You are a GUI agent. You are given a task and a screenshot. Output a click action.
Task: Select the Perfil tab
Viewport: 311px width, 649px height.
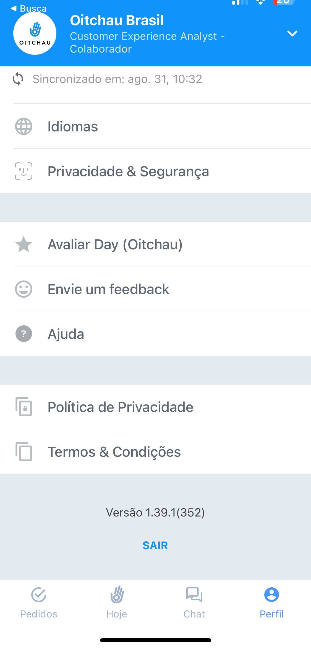tap(272, 603)
